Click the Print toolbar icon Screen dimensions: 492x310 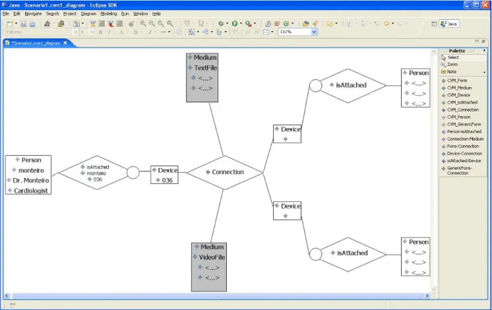tap(32, 24)
